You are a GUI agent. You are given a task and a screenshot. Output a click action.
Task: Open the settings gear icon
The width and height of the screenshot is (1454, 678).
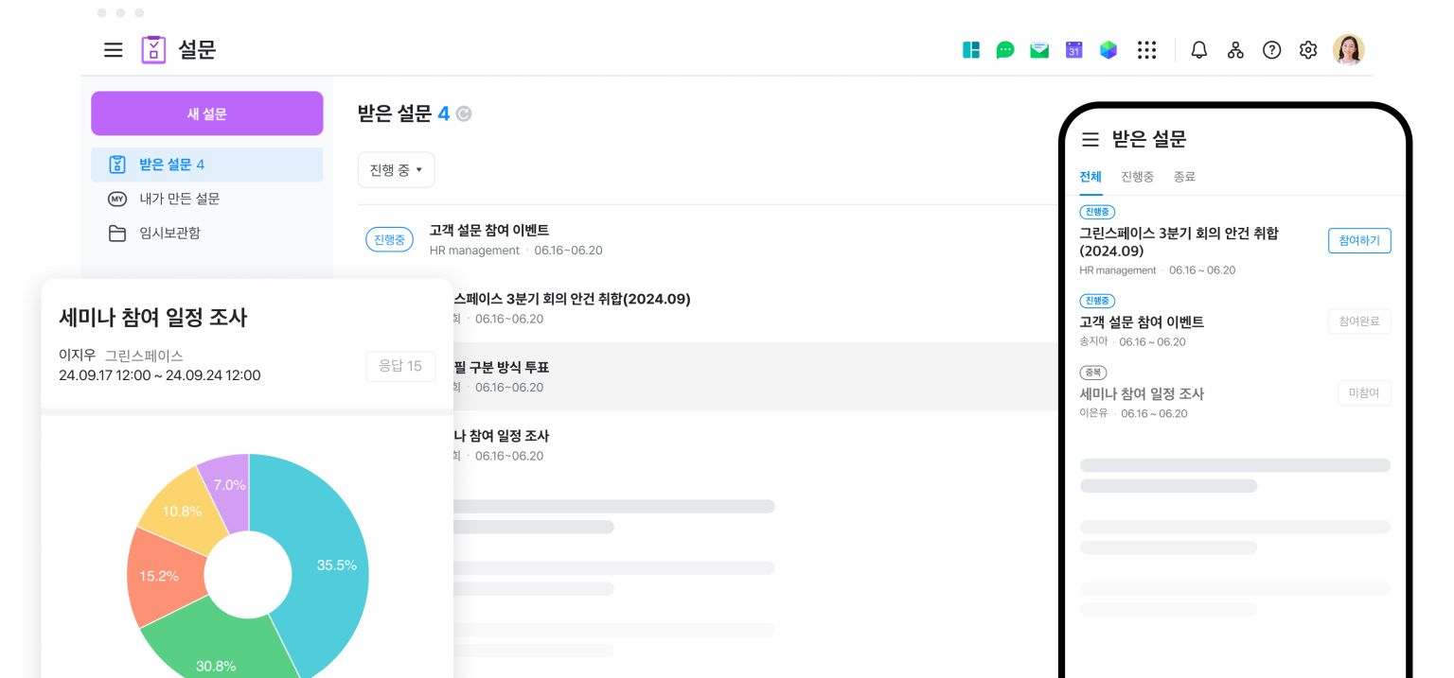(1308, 50)
